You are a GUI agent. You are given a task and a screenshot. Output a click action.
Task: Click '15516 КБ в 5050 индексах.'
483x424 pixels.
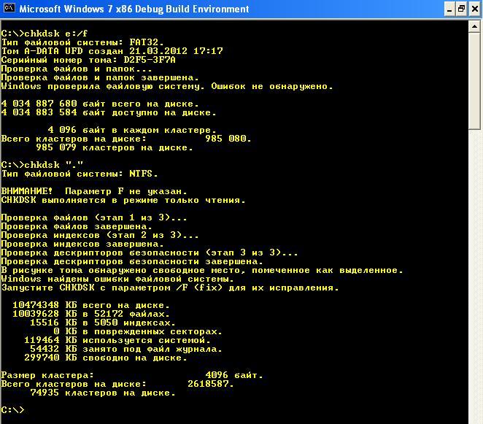(x=103, y=323)
